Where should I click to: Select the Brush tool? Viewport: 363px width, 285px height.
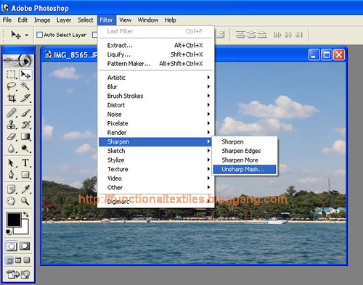coord(25,113)
